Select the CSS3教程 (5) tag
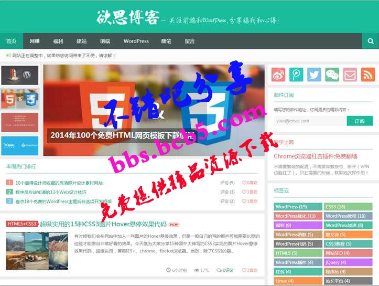 coord(348,243)
